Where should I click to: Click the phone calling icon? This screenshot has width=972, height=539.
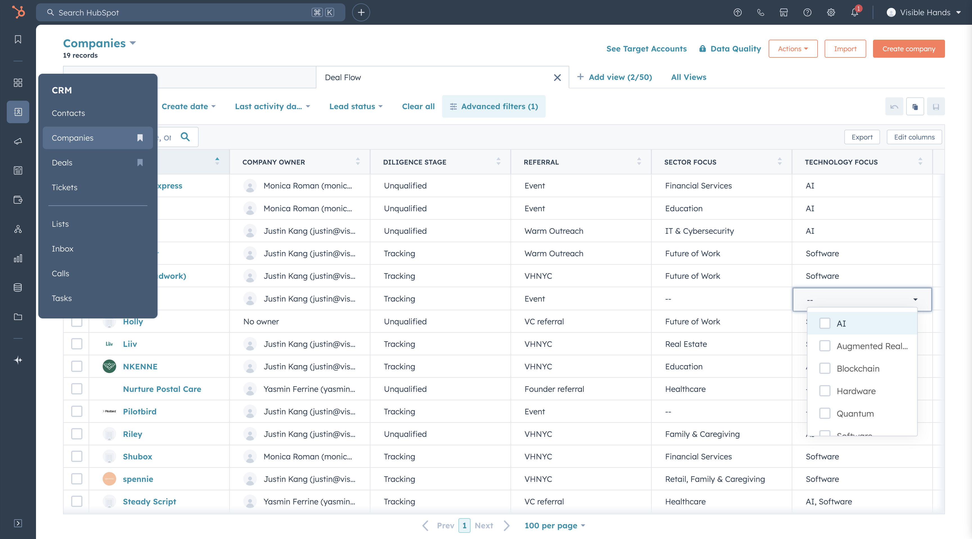(x=760, y=12)
